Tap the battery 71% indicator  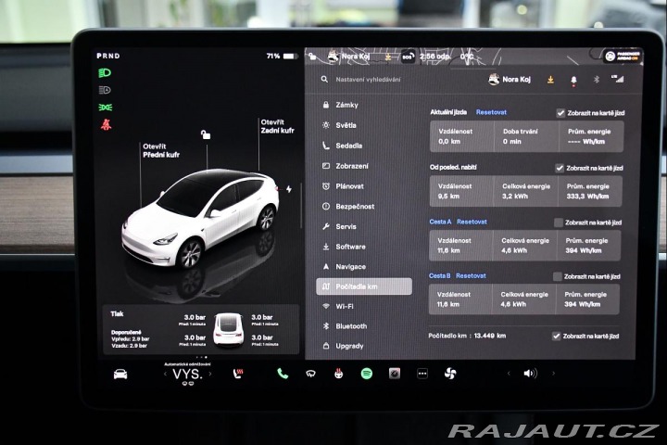(282, 57)
